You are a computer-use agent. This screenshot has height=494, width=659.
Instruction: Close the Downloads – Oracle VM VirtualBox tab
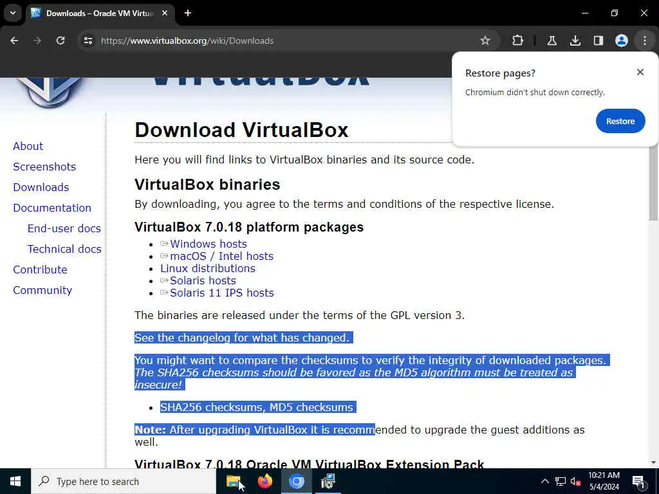coord(165,13)
